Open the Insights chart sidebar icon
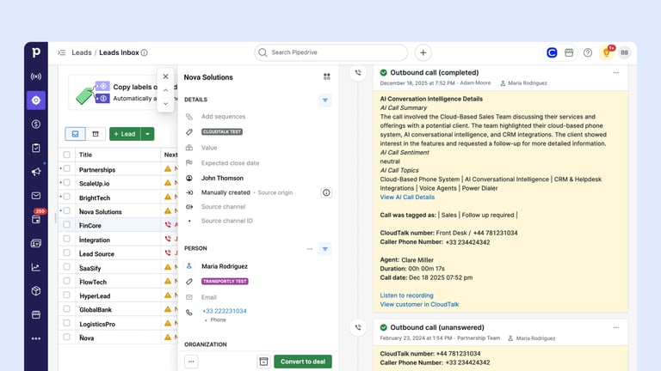The height and width of the screenshot is (371, 661). pos(36,267)
